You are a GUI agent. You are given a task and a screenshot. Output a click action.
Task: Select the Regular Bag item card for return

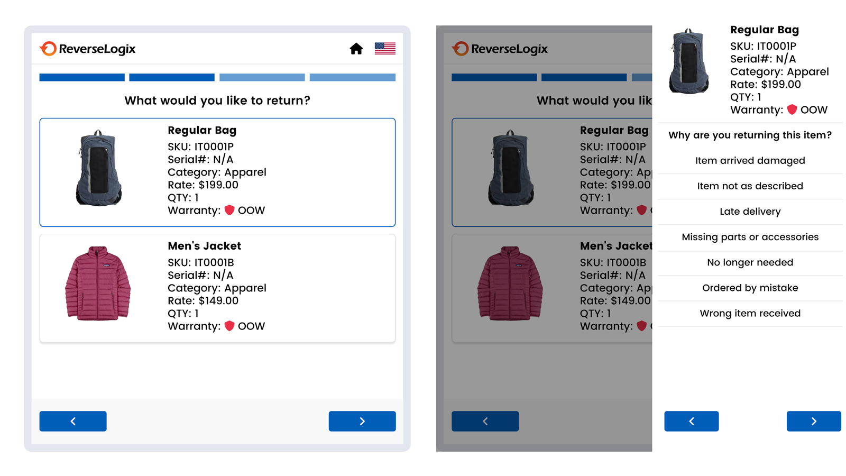(x=217, y=172)
